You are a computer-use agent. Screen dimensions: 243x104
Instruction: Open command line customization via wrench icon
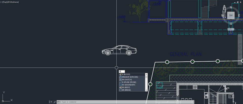55,102
